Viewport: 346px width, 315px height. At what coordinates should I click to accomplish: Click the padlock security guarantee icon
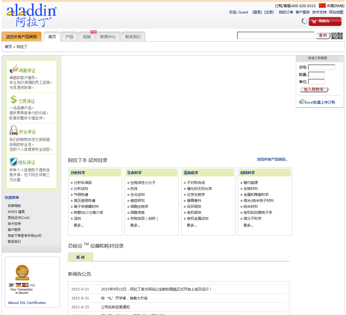[14, 130]
